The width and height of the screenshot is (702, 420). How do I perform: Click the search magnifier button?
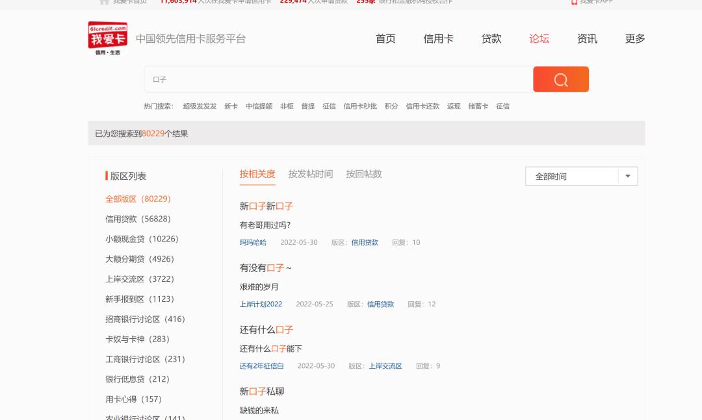pos(560,79)
